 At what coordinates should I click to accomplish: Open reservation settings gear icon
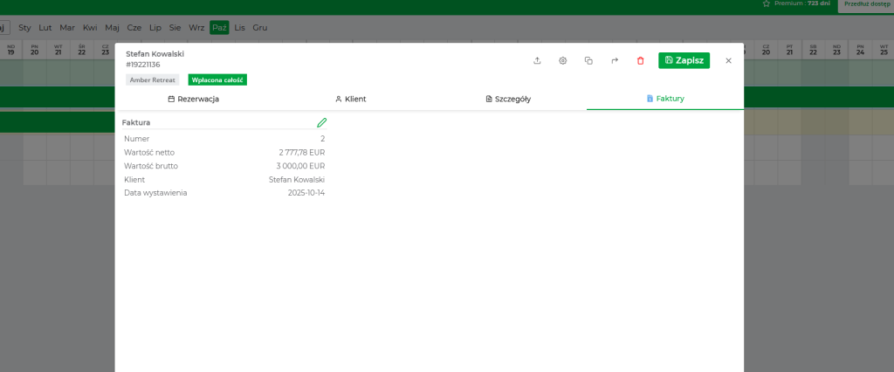pyautogui.click(x=563, y=60)
